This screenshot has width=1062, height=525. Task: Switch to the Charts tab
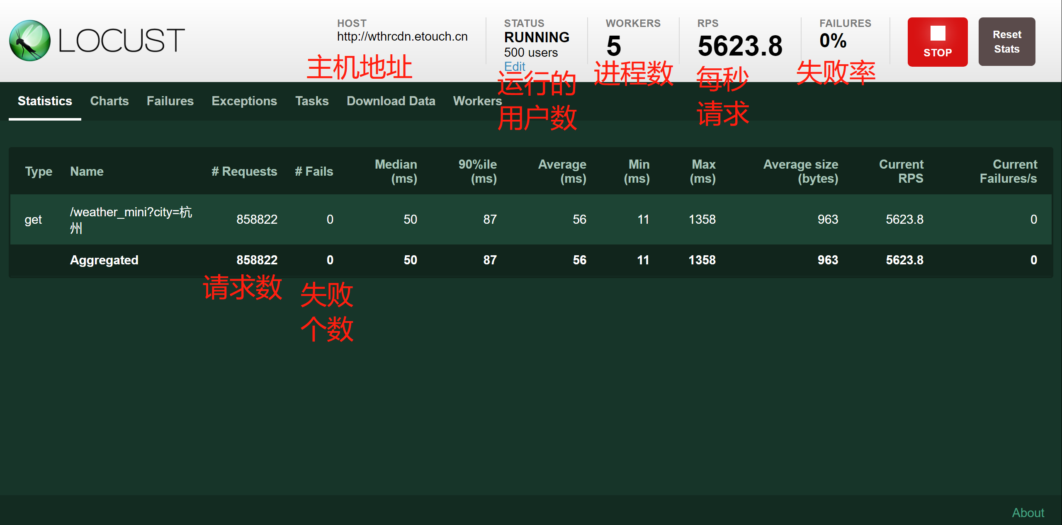pos(109,101)
